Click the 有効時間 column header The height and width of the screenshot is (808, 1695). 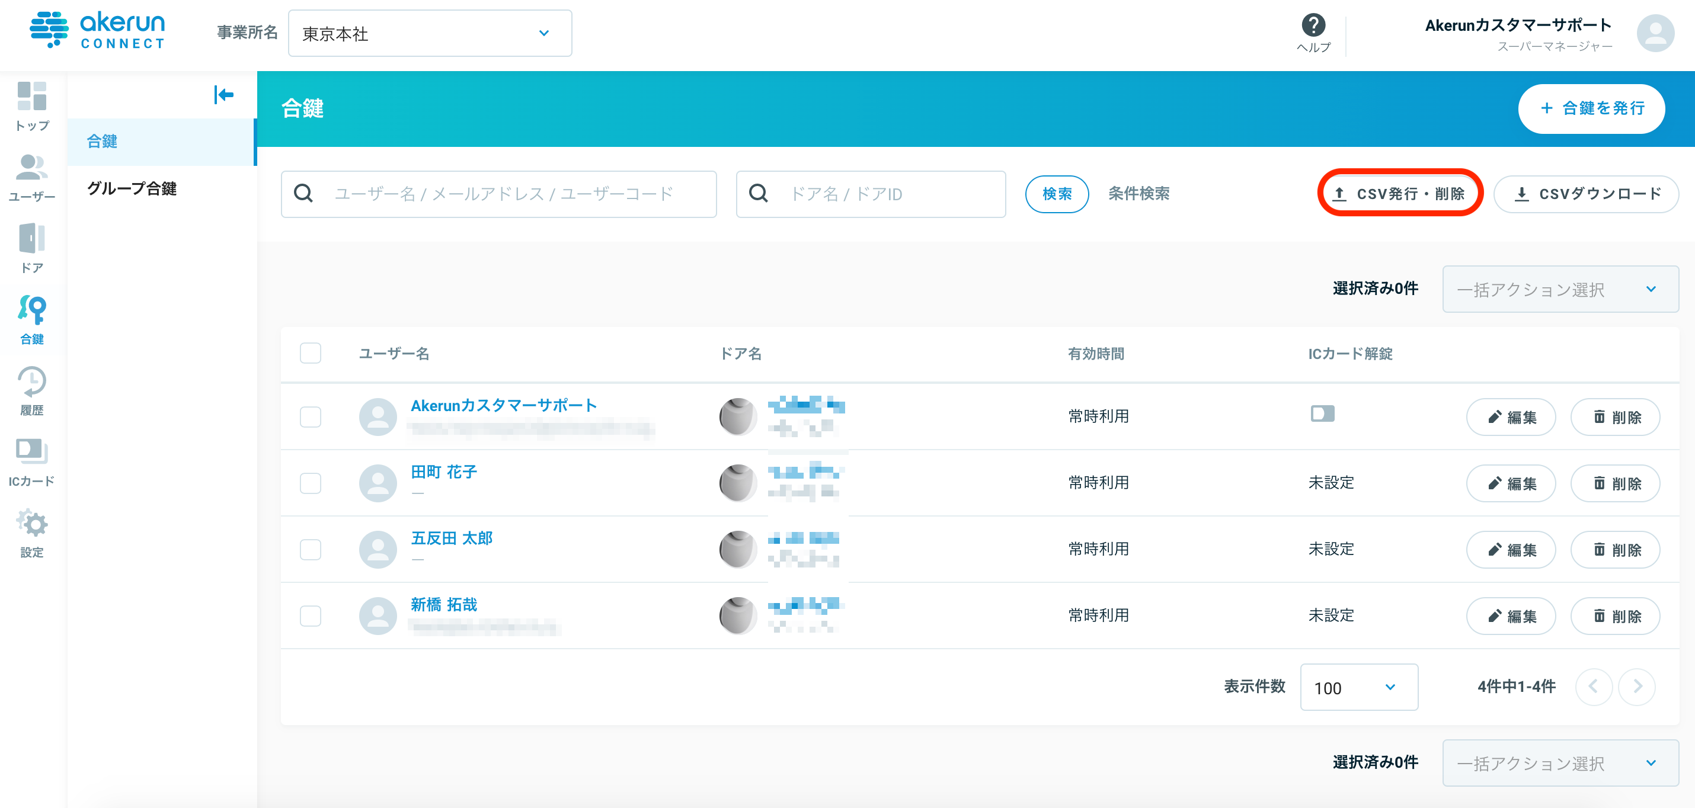(1096, 354)
